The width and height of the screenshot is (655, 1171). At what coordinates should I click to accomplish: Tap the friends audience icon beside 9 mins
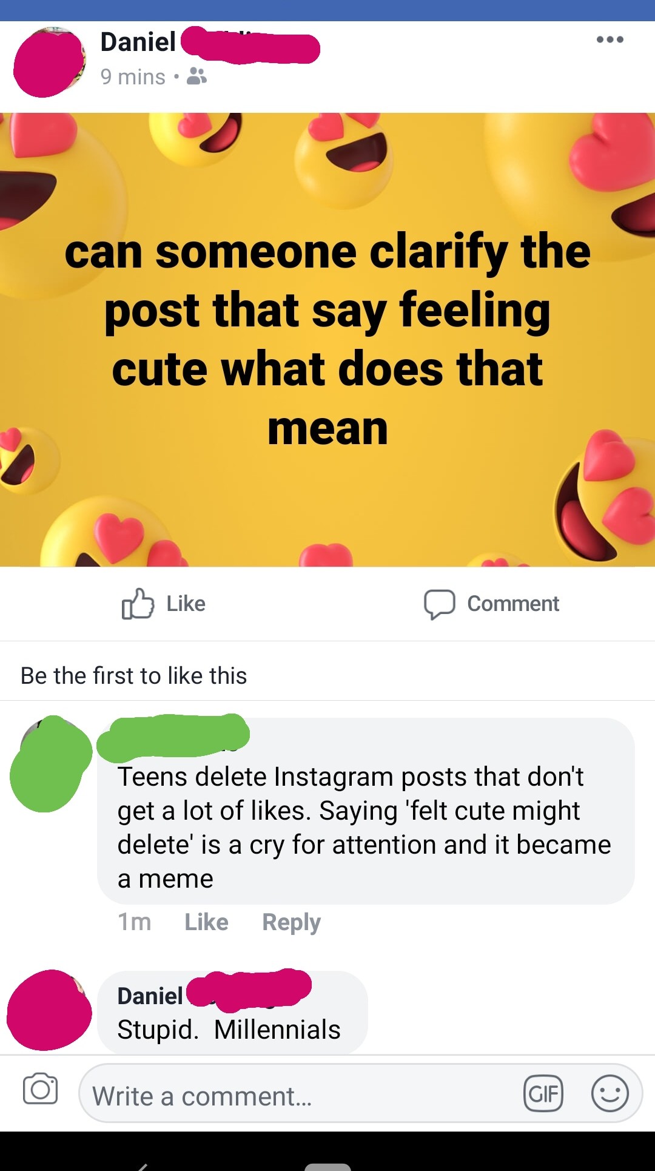tap(196, 76)
